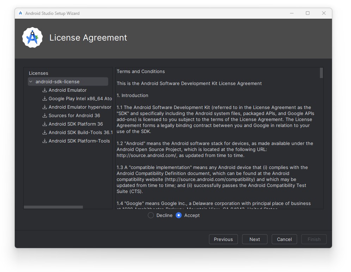The width and height of the screenshot is (351, 272).
Task: Click download icon beside Android SDK Platform 36
Action: pyautogui.click(x=45, y=124)
